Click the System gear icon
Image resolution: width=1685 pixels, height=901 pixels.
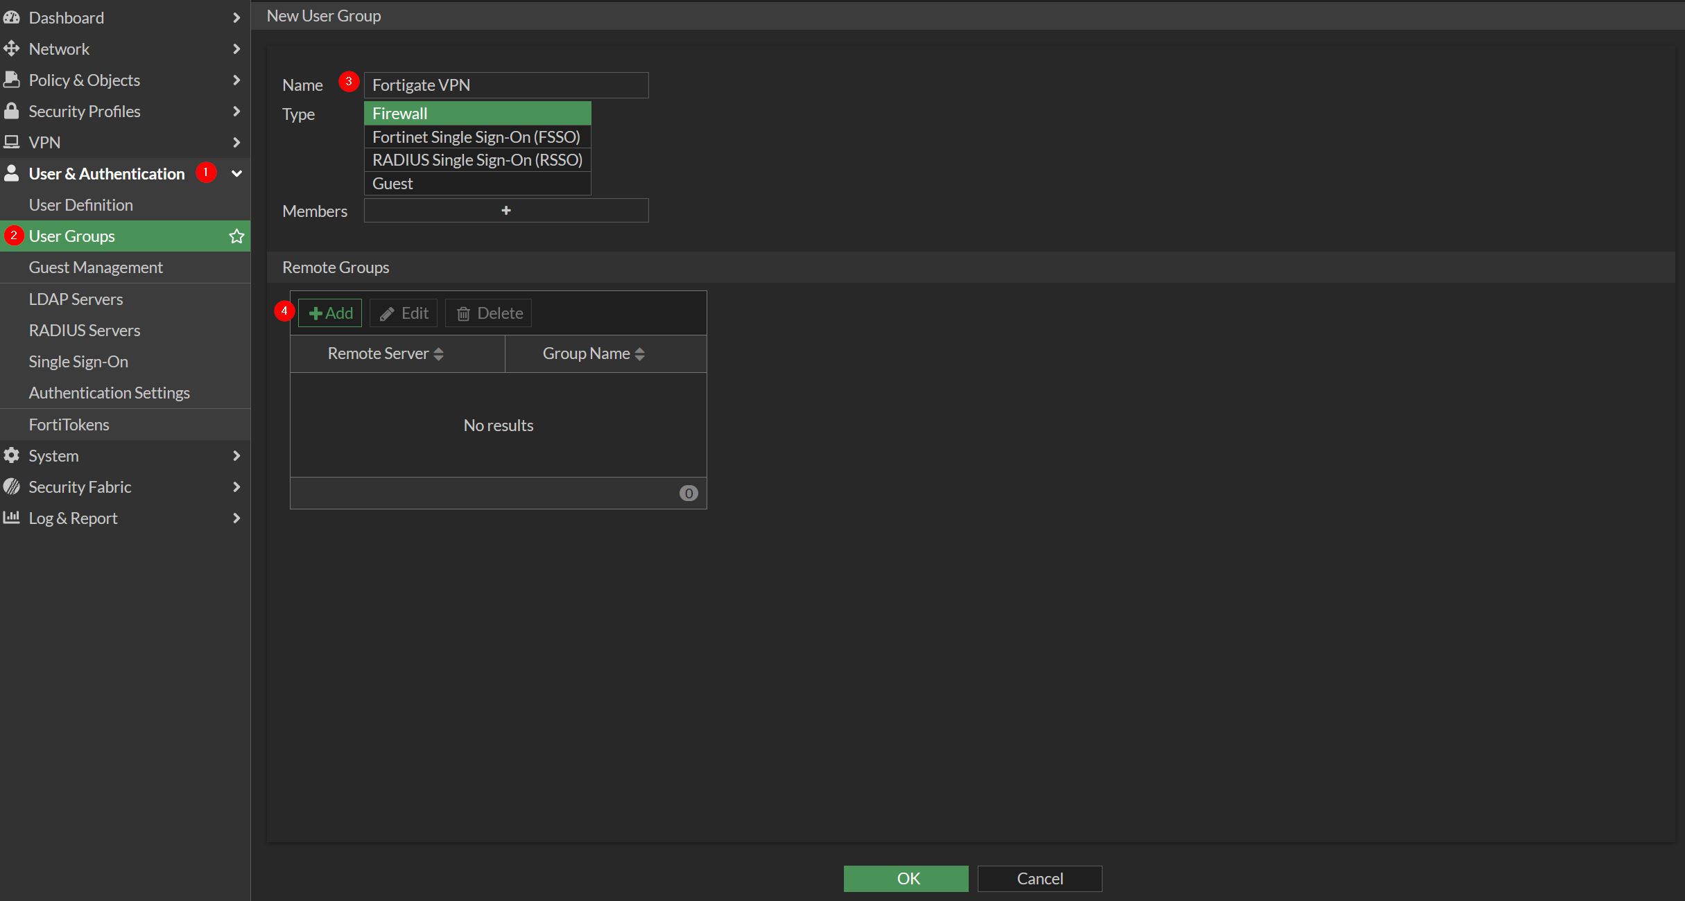click(x=12, y=455)
